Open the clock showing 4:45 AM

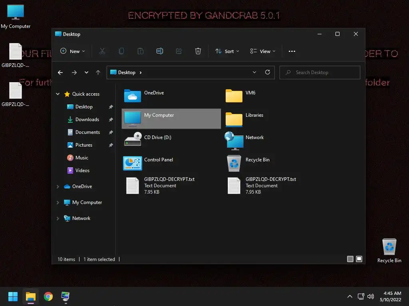(391, 296)
